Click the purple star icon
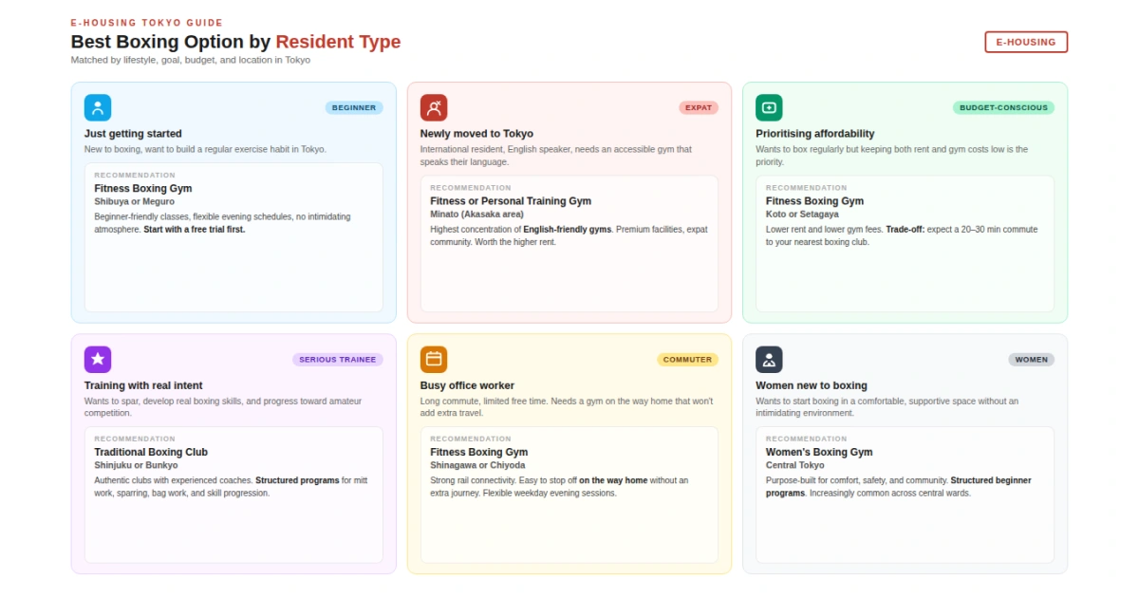This screenshot has width=1139, height=598. (x=98, y=359)
